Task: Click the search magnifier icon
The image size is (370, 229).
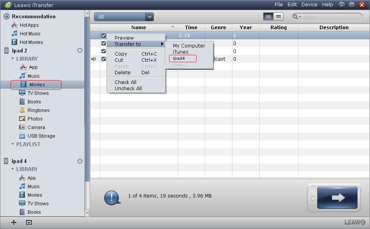Action: [x=295, y=17]
